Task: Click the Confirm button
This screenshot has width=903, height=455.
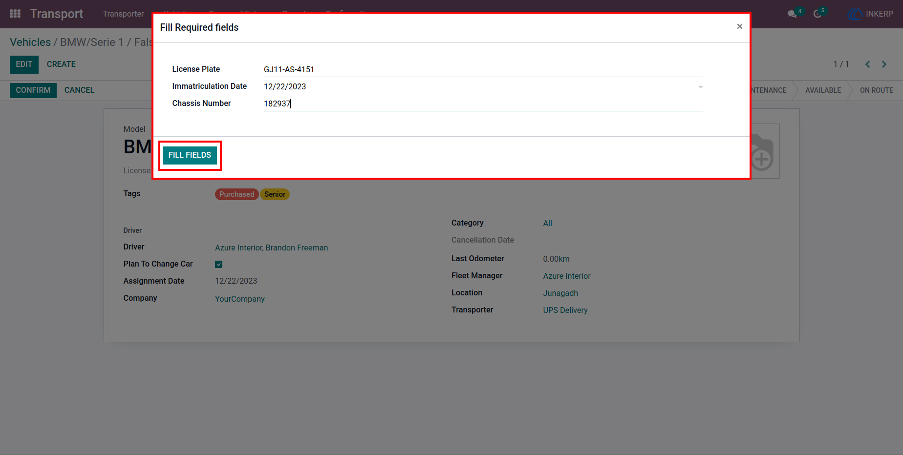Action: [x=33, y=90]
